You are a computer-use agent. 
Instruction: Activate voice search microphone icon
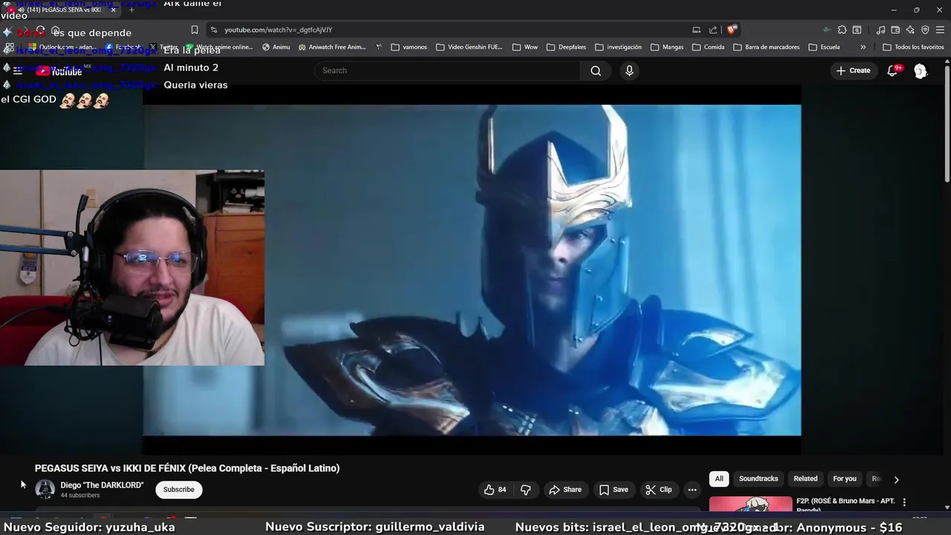click(x=629, y=71)
